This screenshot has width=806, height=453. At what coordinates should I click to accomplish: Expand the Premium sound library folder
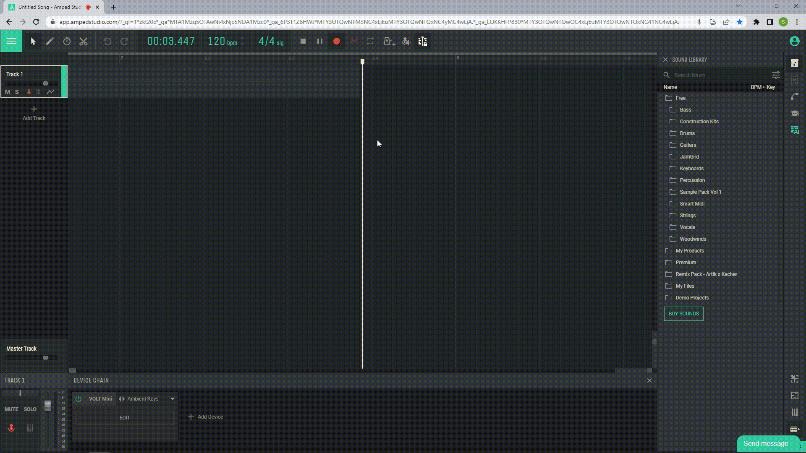[686, 263]
